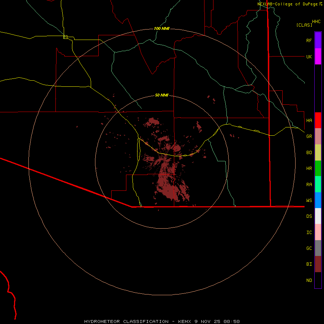Viewport: 324px width, 324px height.
Task: Click the RA light green legend swatch
Action: coord(318,184)
